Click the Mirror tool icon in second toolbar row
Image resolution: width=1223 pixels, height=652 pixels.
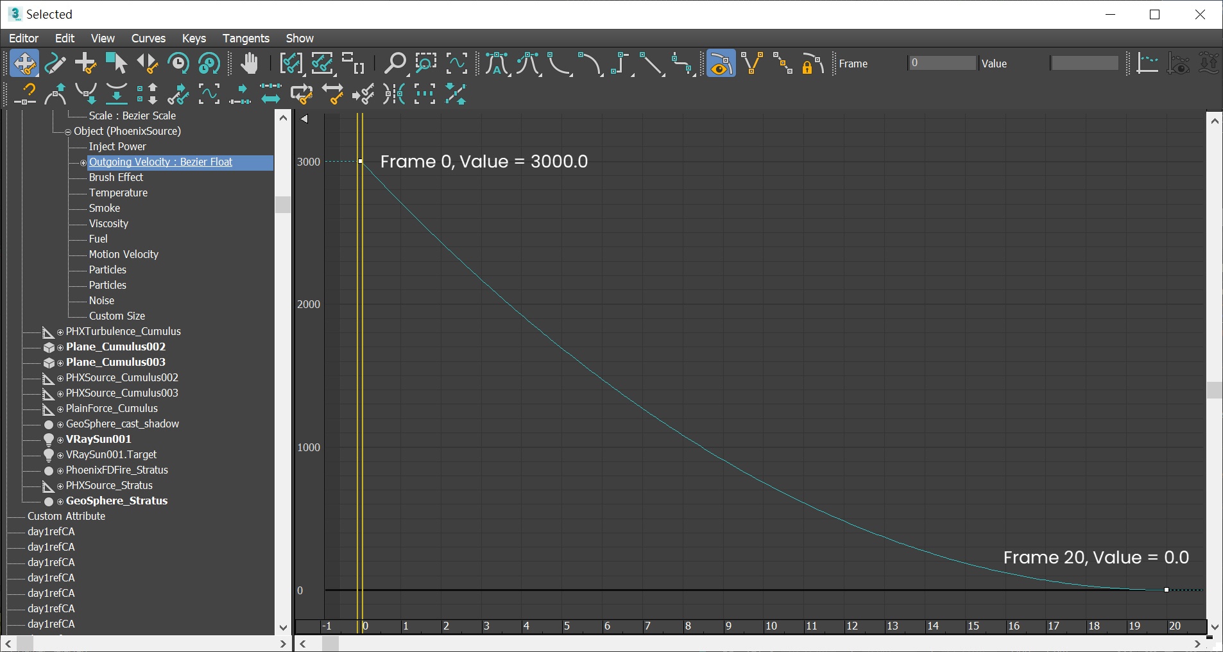pyautogui.click(x=394, y=94)
